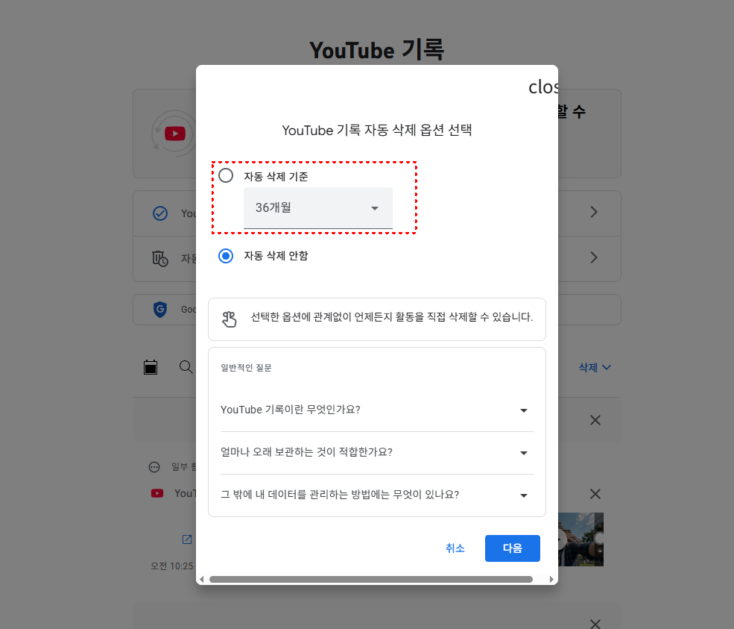Click the auto-delete trash clock icon

[x=160, y=258]
